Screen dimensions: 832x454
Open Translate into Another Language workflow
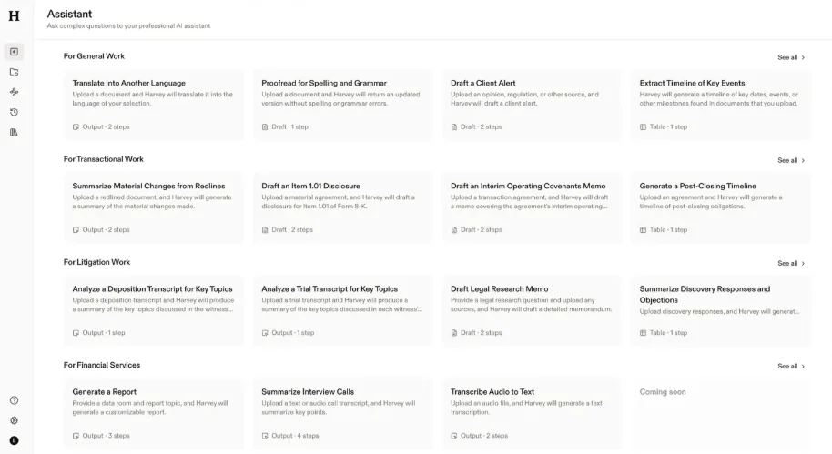[154, 105]
